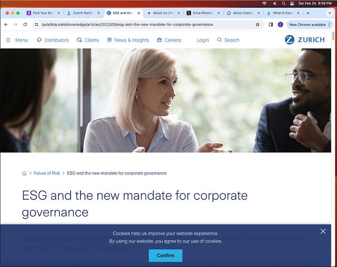Bookmark this page with star icon
337x267 pixels.
(257, 24)
